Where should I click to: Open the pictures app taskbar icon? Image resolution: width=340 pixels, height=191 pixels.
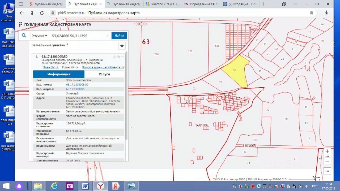[131, 186]
